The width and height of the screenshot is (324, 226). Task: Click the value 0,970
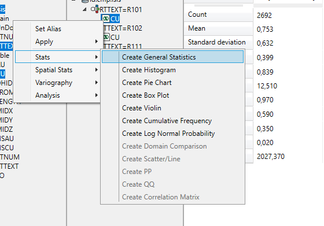(x=265, y=100)
